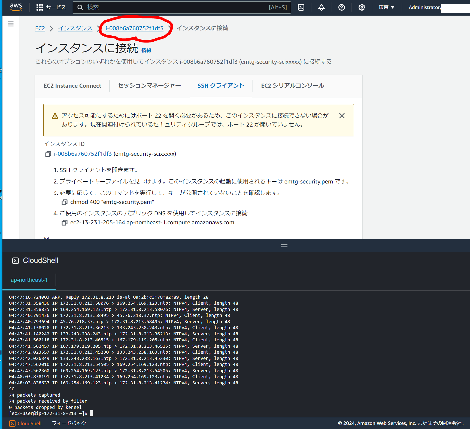The image size is (470, 429).
Task: Launch CloudShell from the top navigation bar
Action: (301, 7)
